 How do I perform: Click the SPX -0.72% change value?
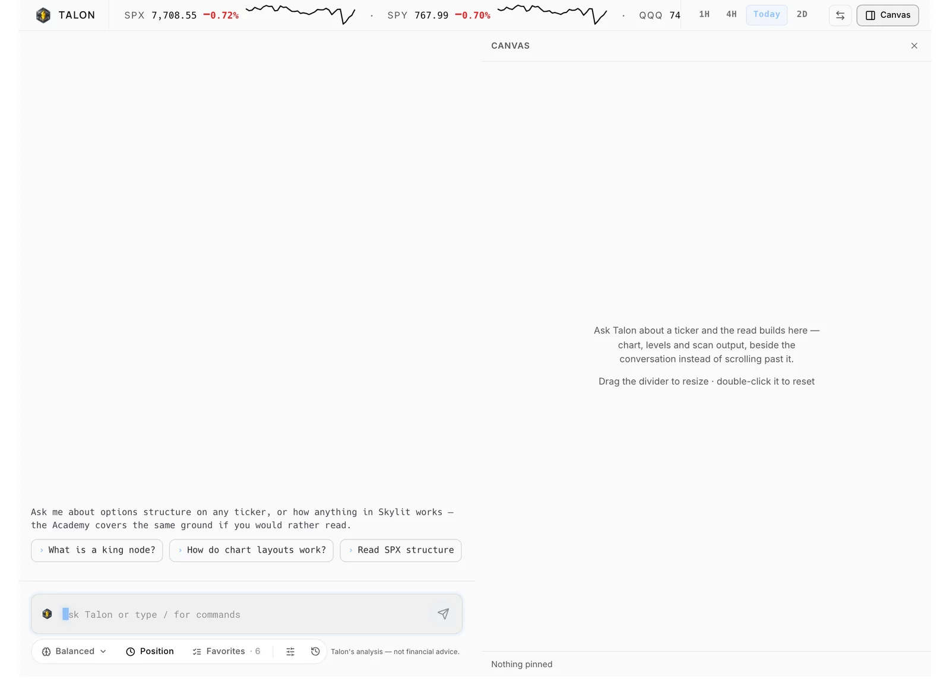pyautogui.click(x=221, y=15)
